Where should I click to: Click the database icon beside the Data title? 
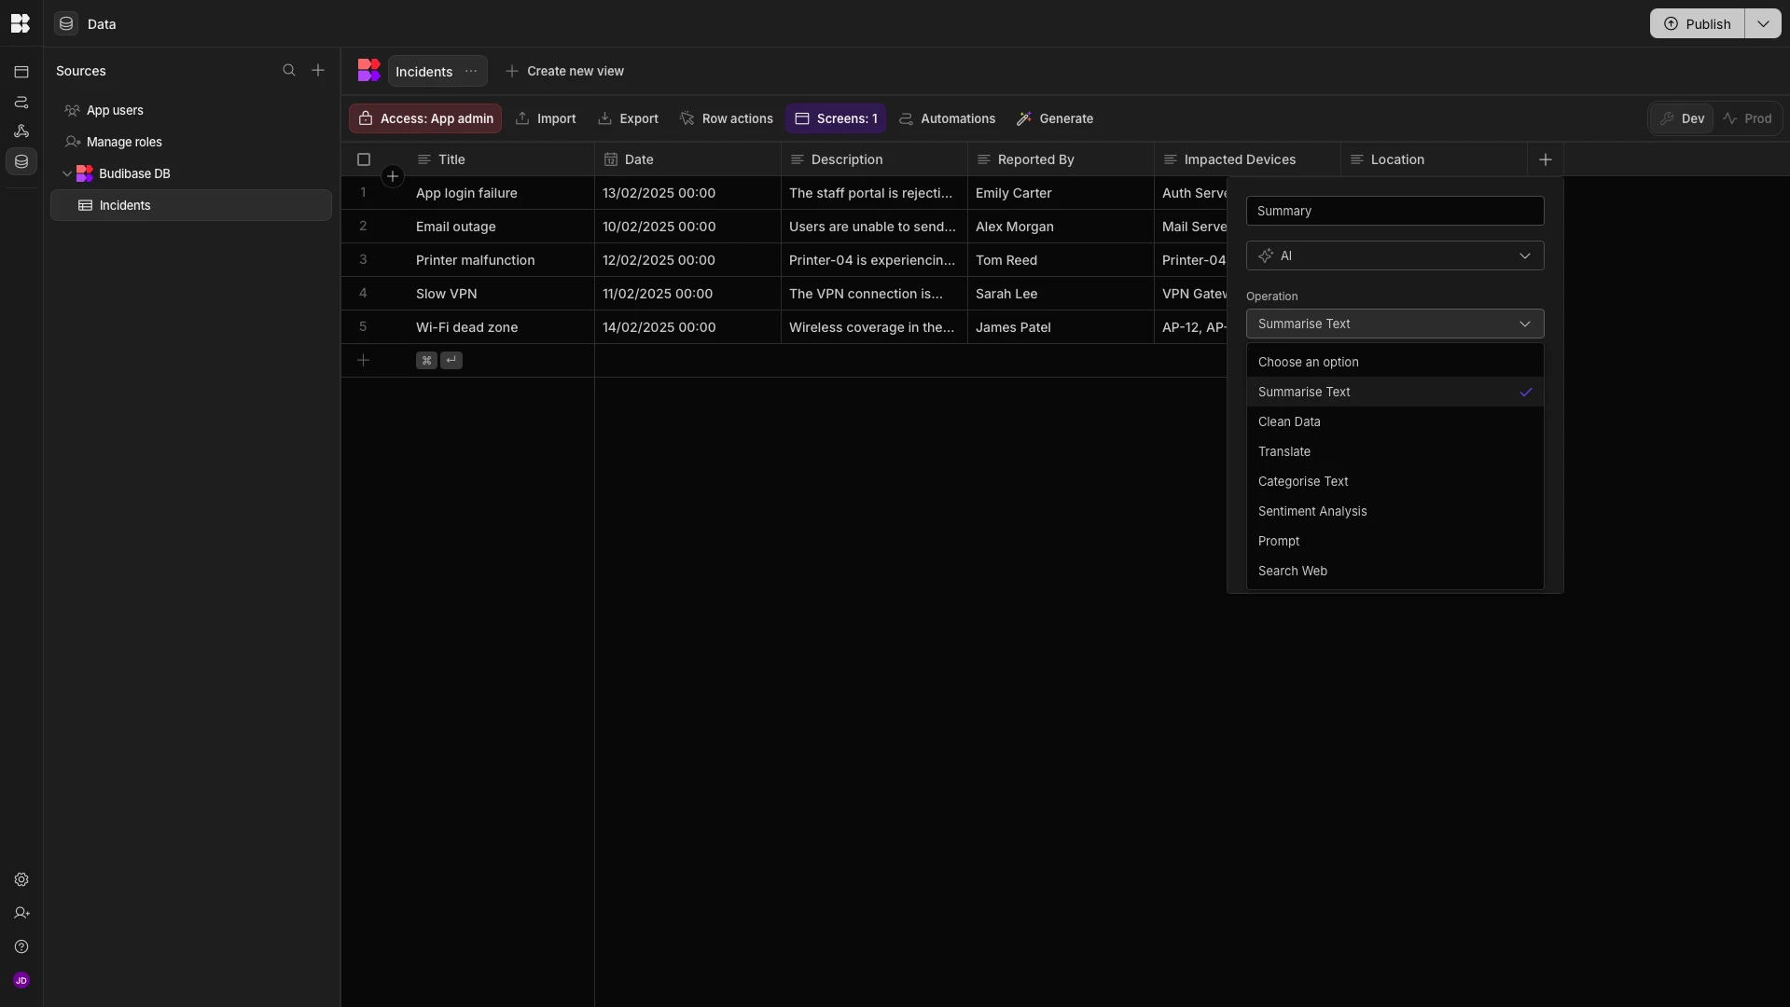[x=66, y=23]
